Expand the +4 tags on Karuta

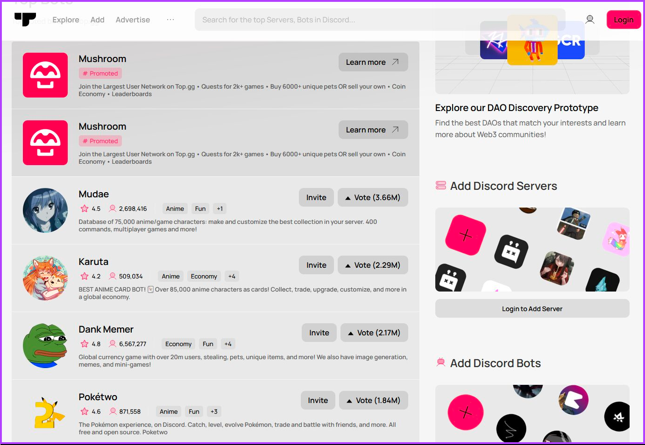point(232,276)
